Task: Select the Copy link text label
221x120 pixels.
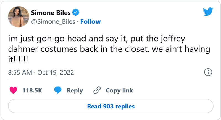Action: click(x=119, y=91)
